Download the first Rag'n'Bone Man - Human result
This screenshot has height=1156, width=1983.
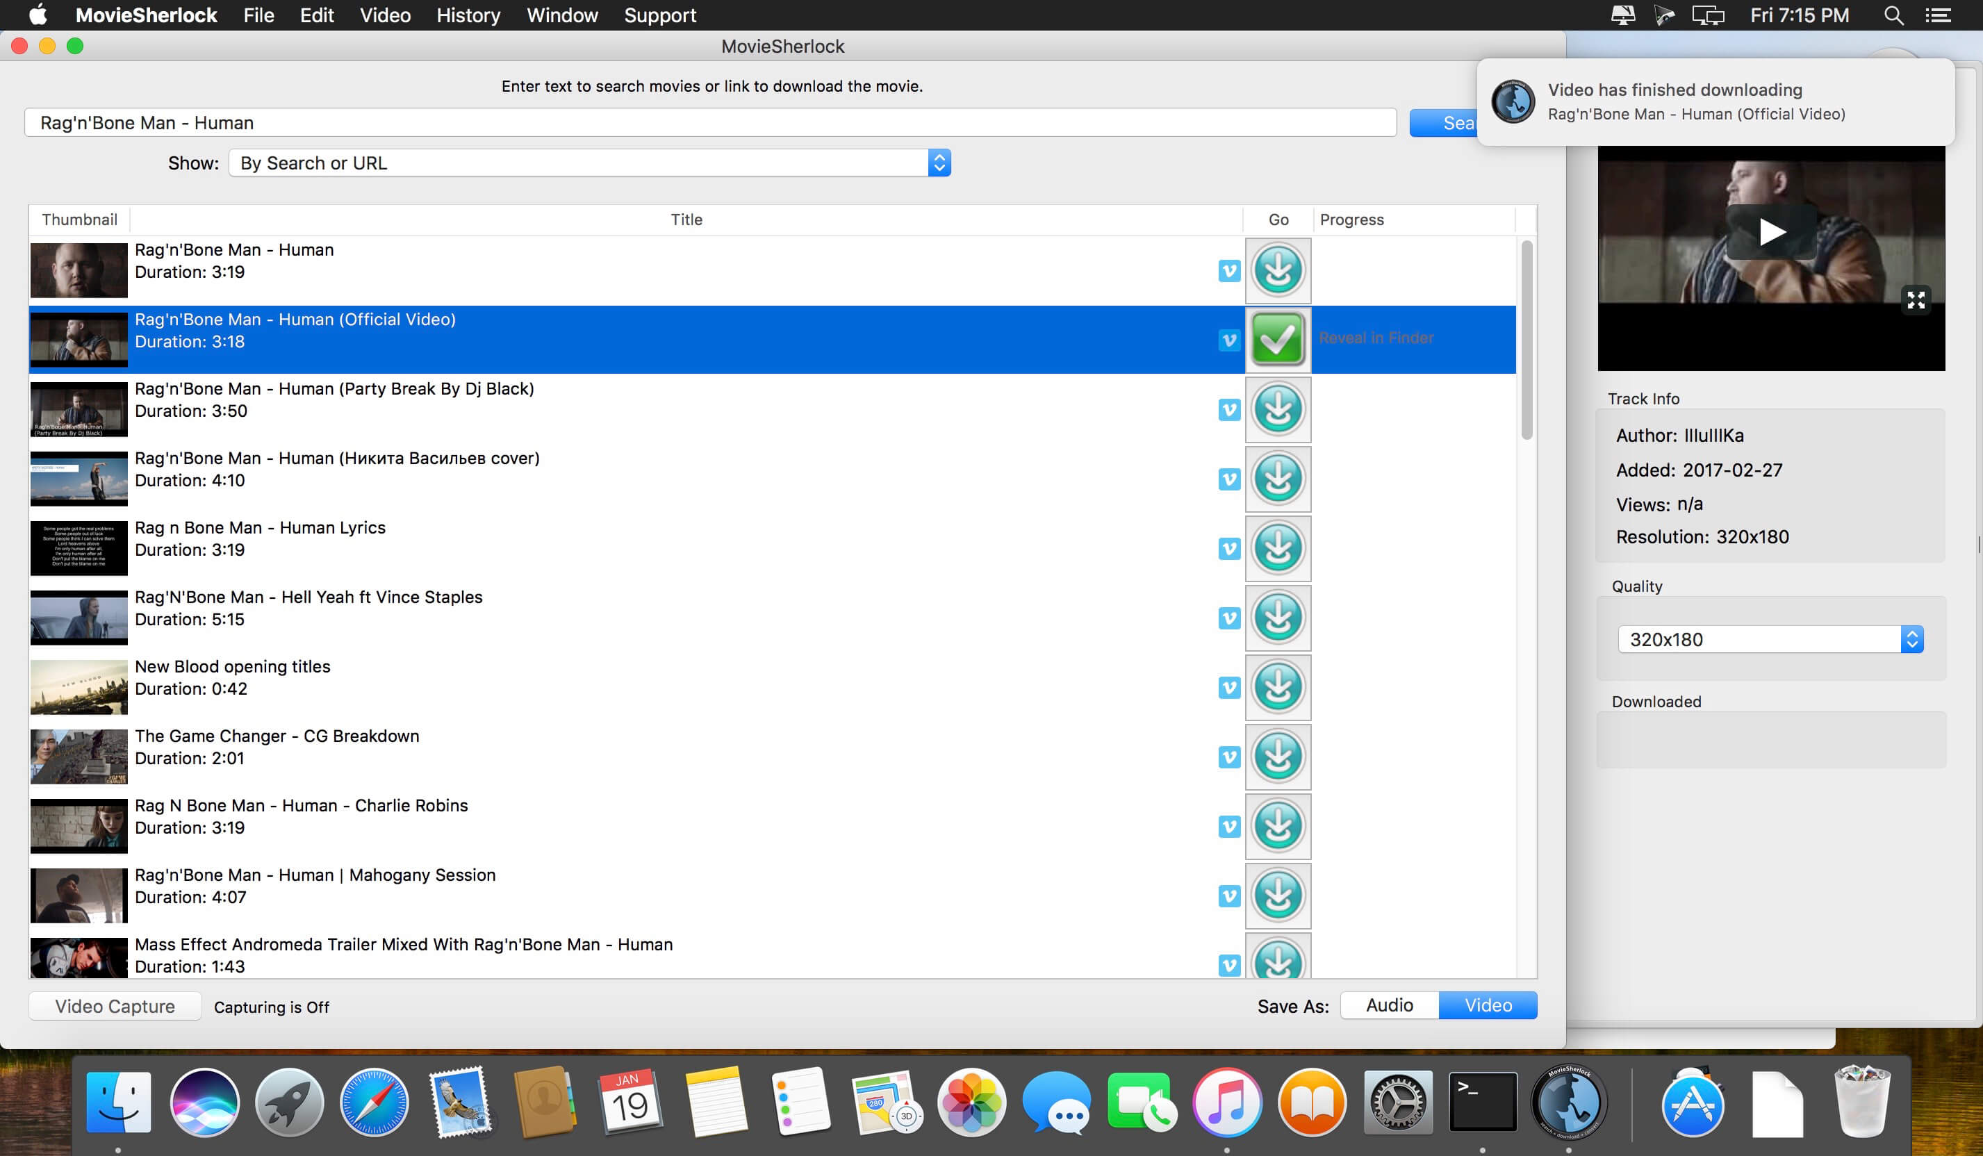(x=1277, y=270)
